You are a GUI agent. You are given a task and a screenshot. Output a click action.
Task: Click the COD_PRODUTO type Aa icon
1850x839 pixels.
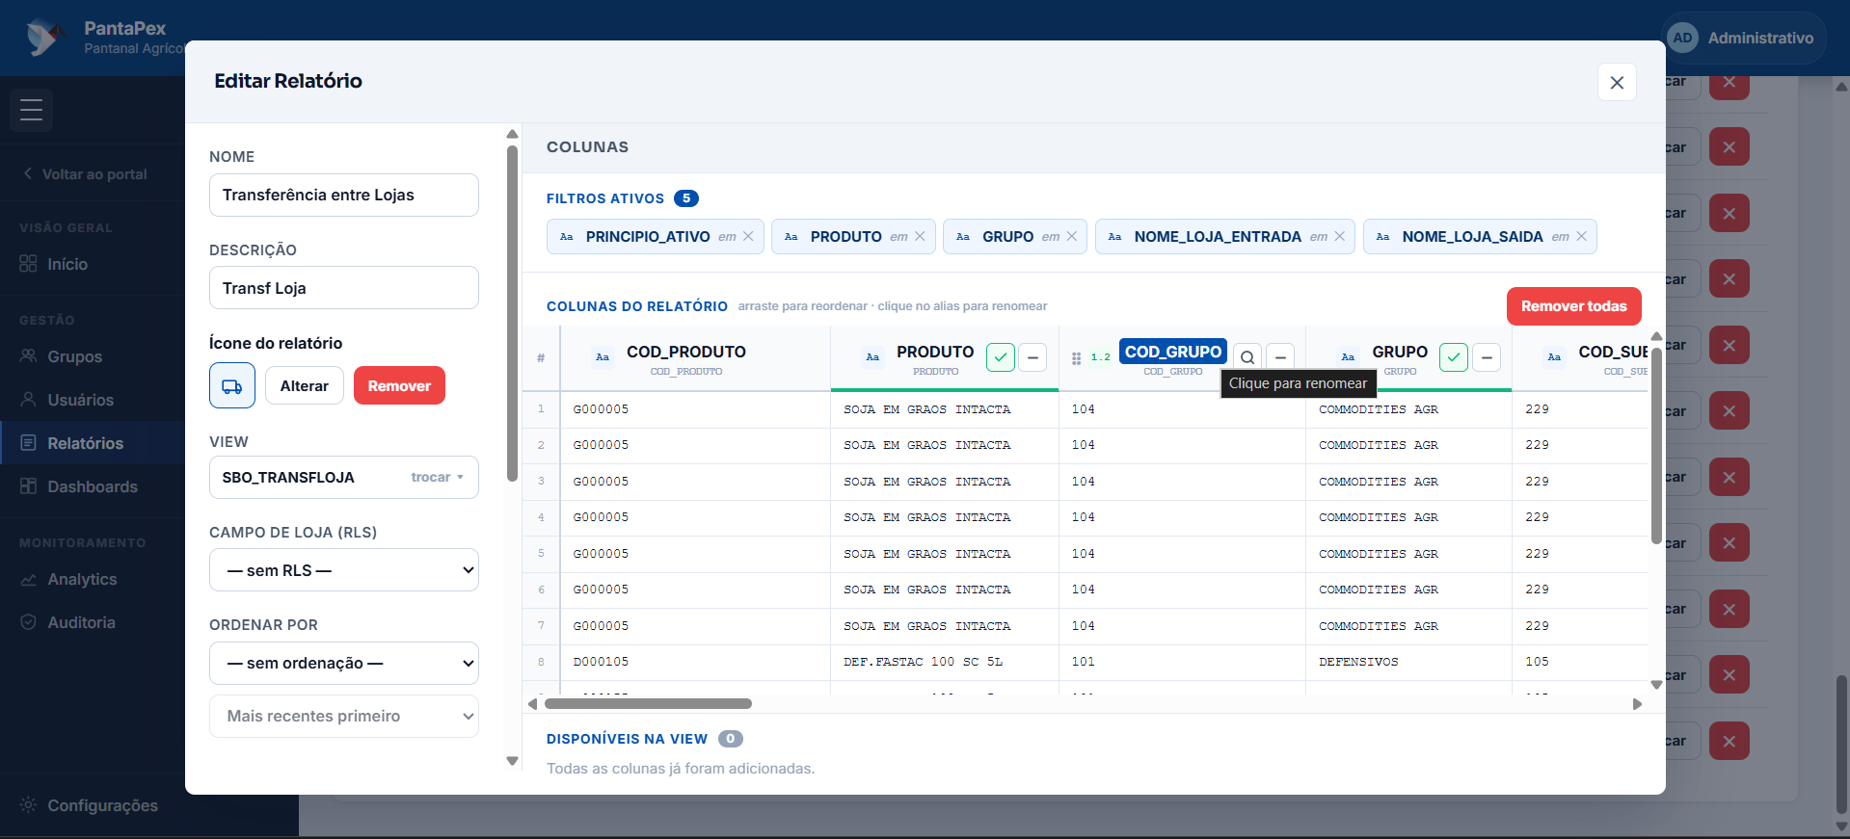tap(603, 357)
